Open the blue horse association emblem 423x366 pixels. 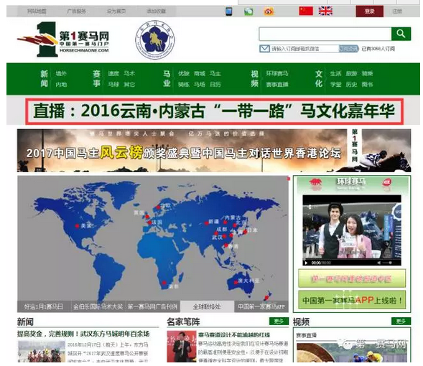(155, 39)
